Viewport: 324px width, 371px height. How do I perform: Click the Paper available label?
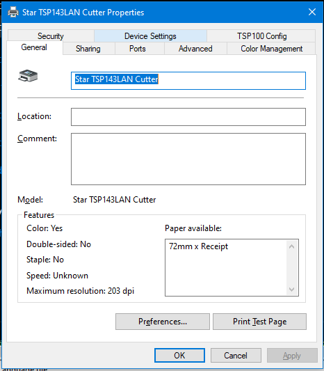[193, 228]
